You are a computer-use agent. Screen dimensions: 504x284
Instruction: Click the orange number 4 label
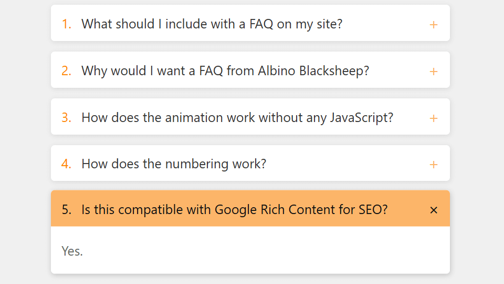(x=66, y=164)
